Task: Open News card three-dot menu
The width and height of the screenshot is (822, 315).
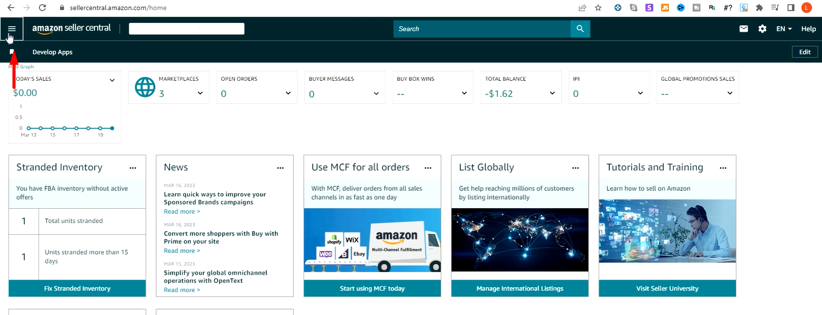Action: [x=281, y=168]
